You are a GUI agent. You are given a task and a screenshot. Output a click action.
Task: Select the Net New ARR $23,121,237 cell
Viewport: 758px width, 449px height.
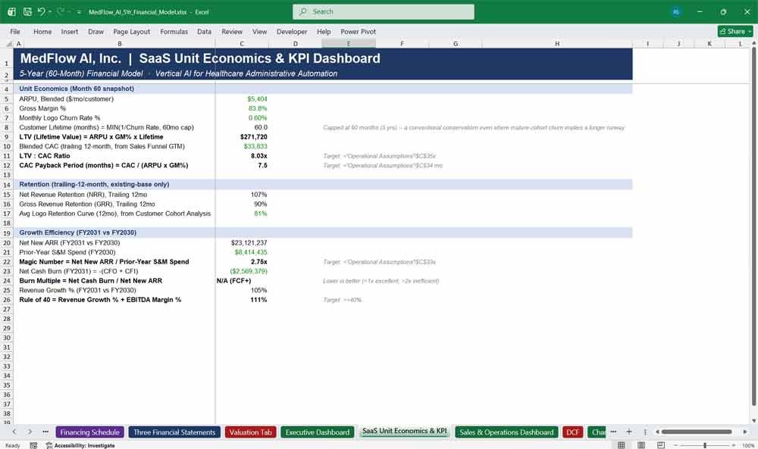(x=242, y=243)
